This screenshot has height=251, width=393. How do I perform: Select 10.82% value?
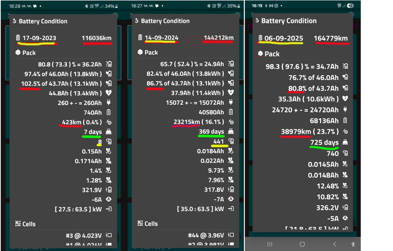click(328, 197)
